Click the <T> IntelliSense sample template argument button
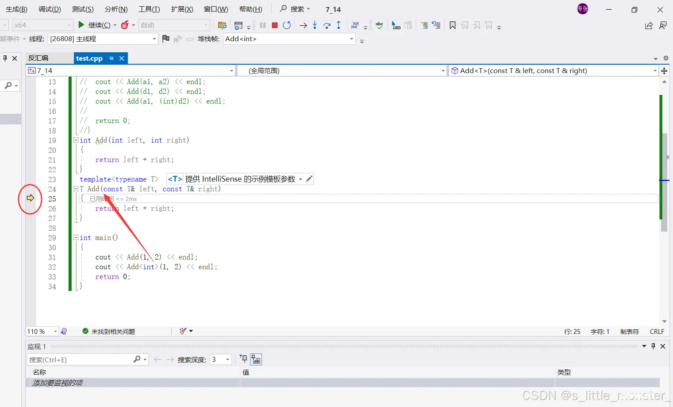This screenshot has height=407, width=673. pyautogui.click(x=175, y=179)
